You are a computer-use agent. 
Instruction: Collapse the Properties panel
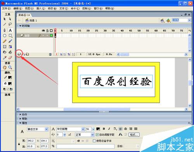coord(20,123)
